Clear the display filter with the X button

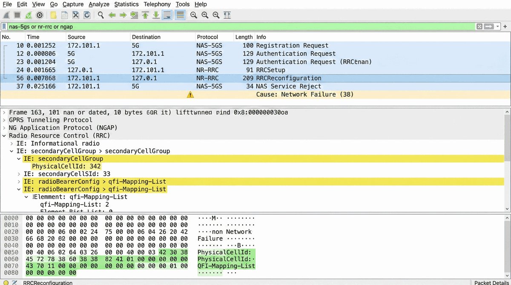[x=479, y=26]
